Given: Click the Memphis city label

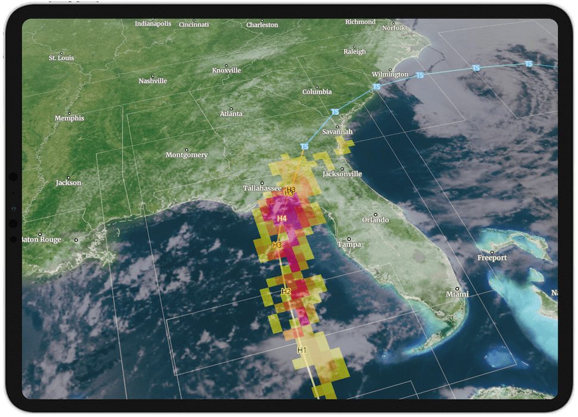Looking at the screenshot, I should coord(69,118).
